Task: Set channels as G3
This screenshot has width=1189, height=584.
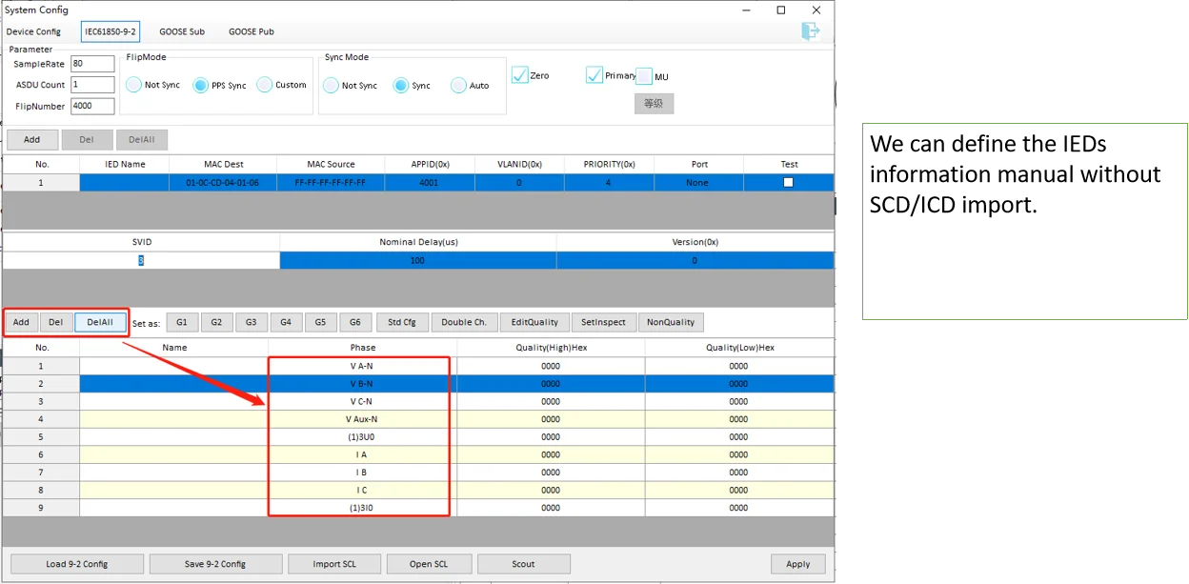Action: point(251,322)
